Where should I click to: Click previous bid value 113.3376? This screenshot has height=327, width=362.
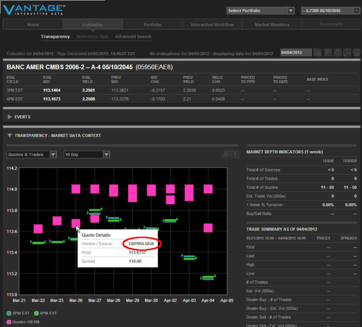(120, 99)
